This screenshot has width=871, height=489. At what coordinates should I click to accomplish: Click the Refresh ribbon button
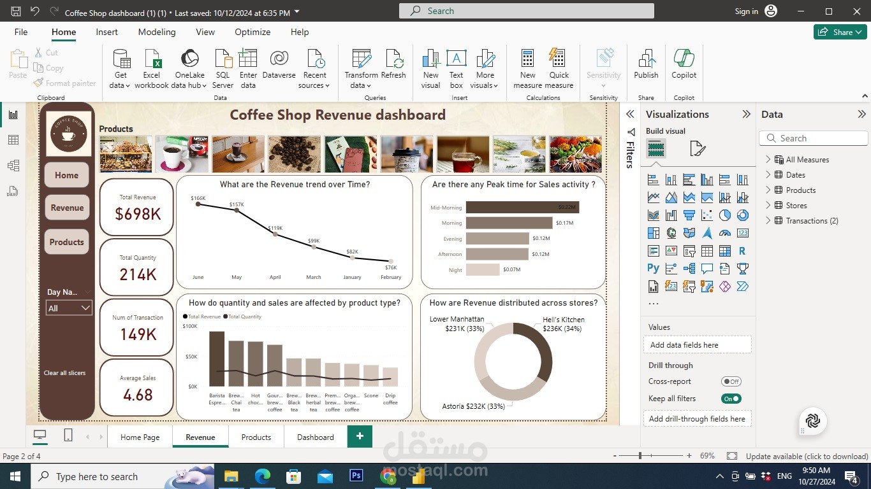pyautogui.click(x=393, y=65)
